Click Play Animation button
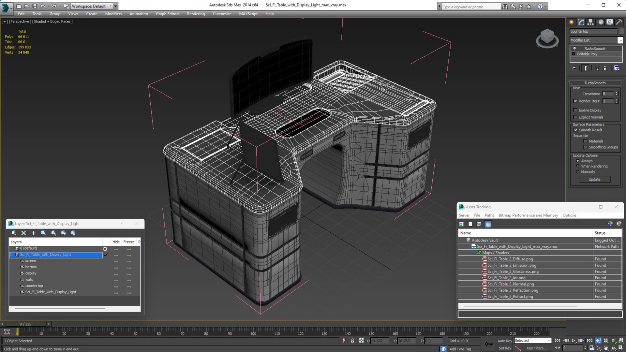The image size is (626, 352). (574, 341)
